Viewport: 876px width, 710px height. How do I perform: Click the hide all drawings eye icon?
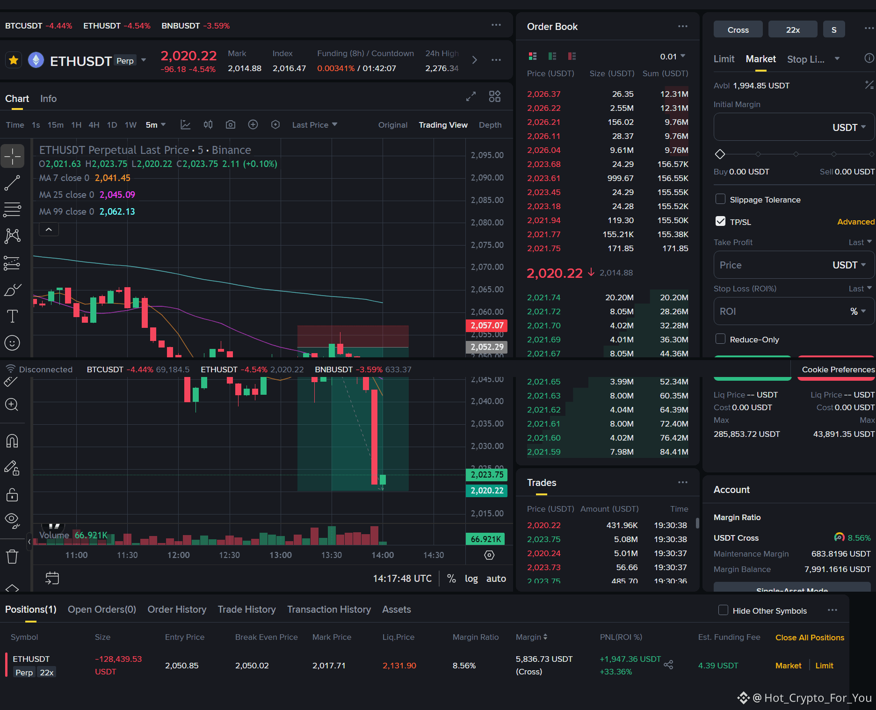[x=12, y=521]
